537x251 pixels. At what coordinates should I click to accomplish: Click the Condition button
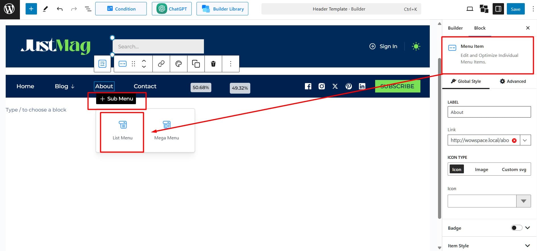pos(121,9)
